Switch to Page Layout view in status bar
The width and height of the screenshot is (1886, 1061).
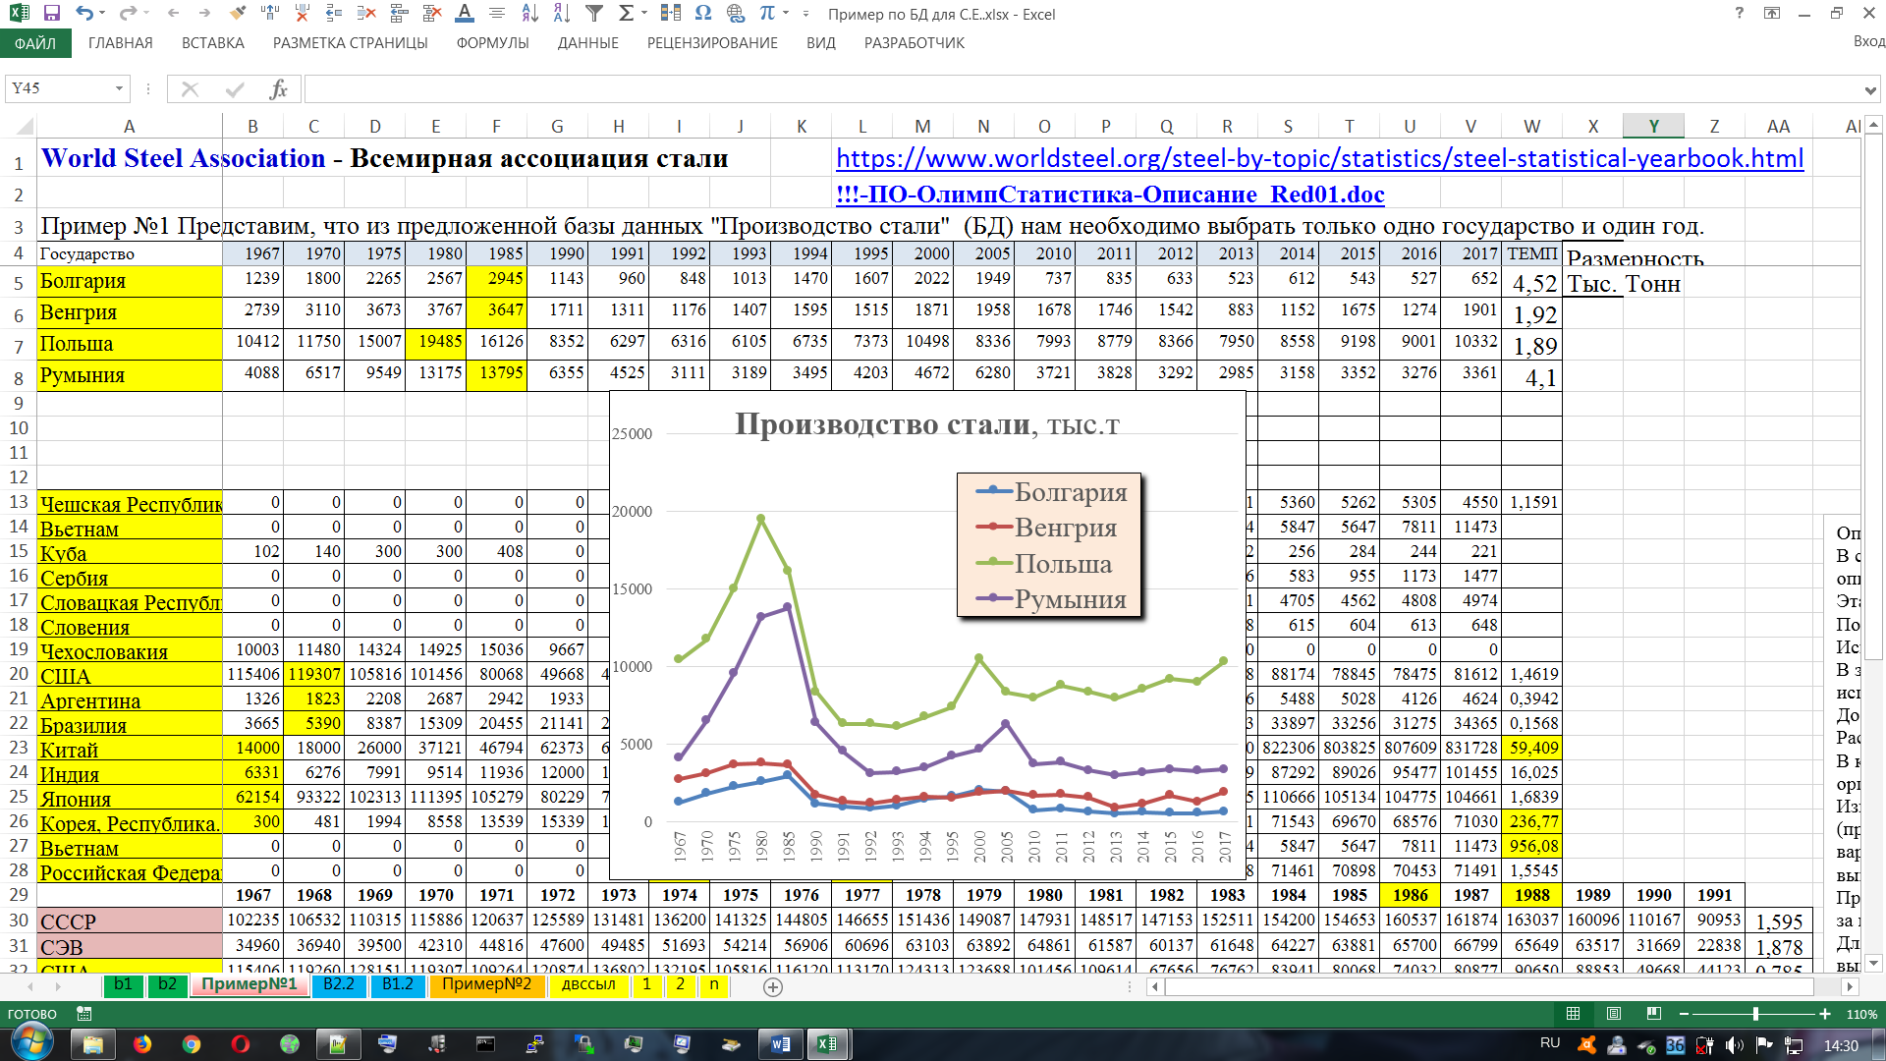tap(1613, 1014)
